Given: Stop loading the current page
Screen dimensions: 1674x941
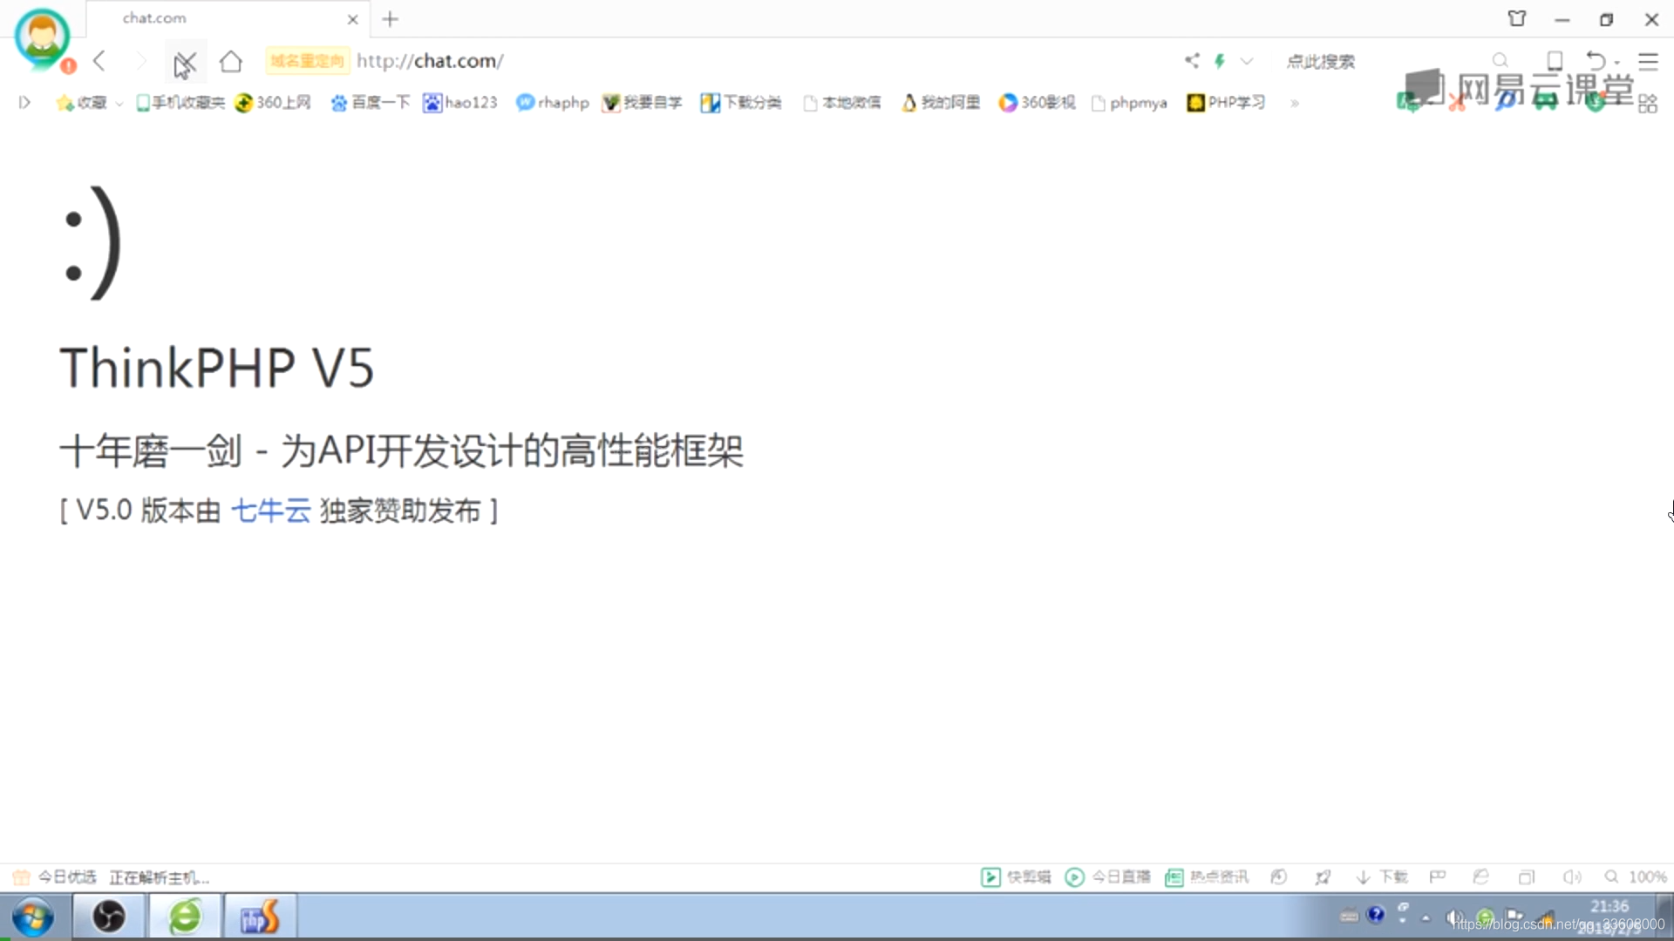Looking at the screenshot, I should pyautogui.click(x=186, y=61).
